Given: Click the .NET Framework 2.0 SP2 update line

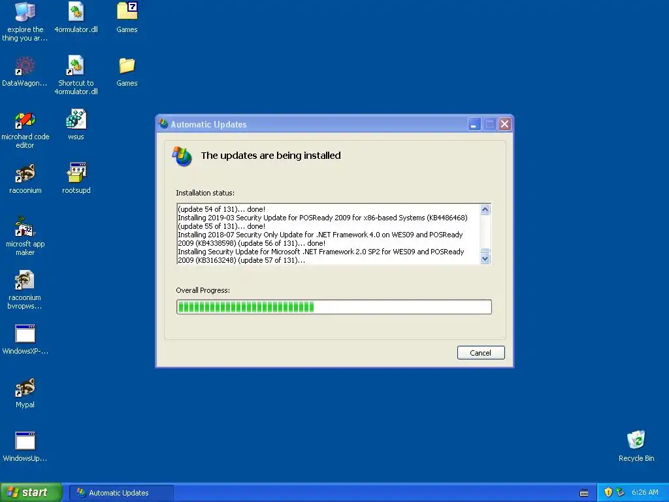Looking at the screenshot, I should (x=321, y=252).
